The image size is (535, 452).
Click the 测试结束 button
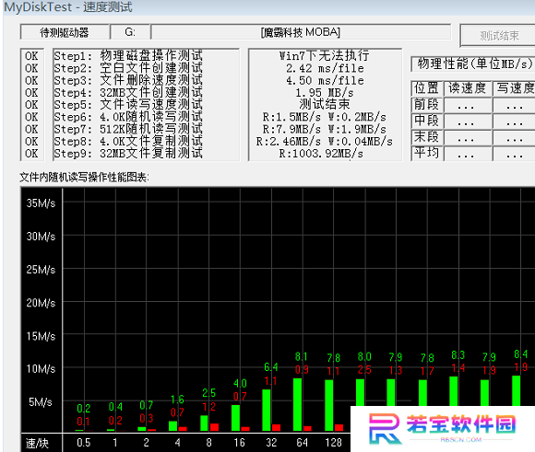pos(498,35)
